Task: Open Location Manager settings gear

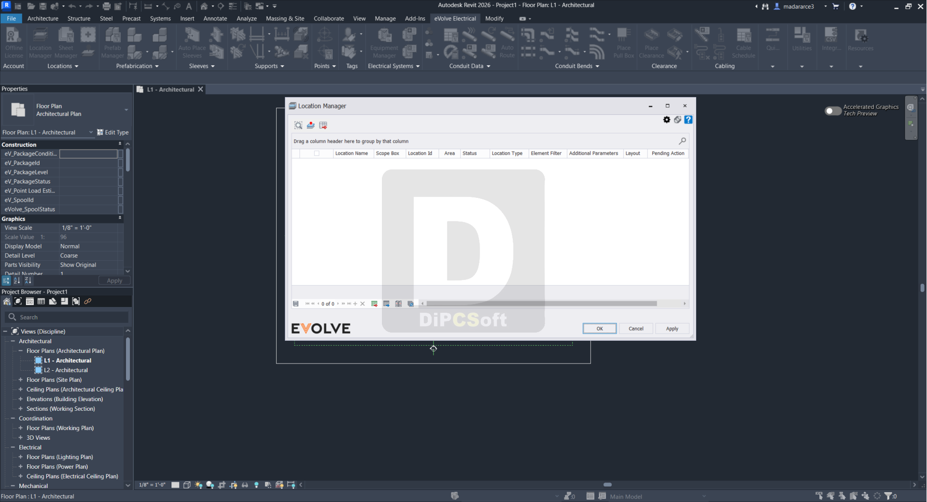Action: [667, 120]
